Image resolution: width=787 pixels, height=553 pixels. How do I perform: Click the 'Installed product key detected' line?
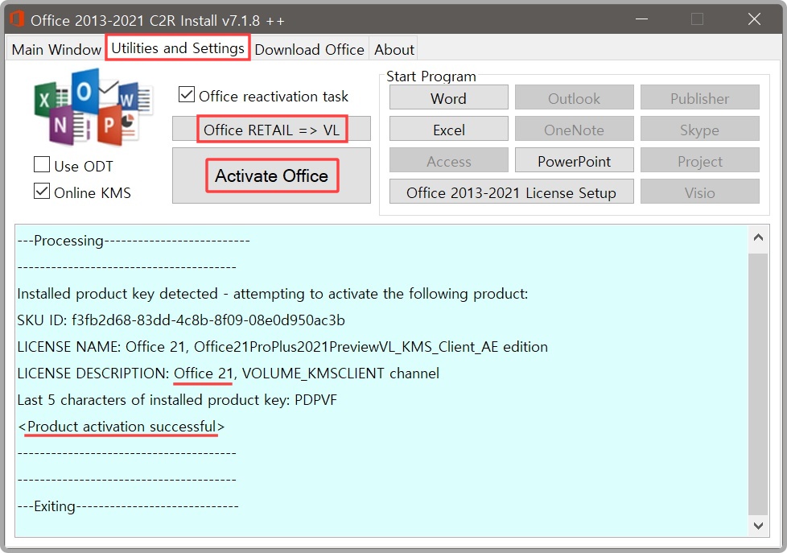(273, 293)
